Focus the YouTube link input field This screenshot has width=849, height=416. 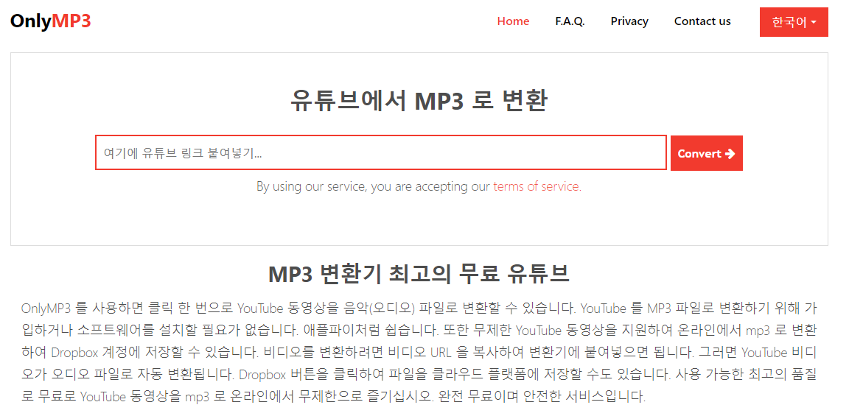[x=380, y=152]
